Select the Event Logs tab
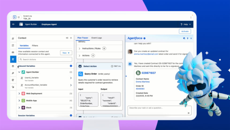Image resolution: width=230 pixels, height=130 pixels. pos(97,38)
